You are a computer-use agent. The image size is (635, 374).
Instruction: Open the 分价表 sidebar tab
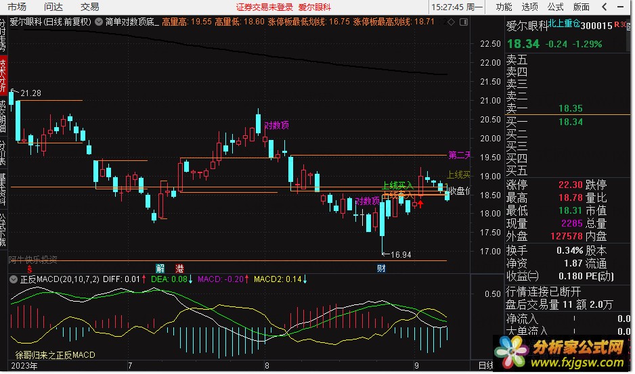tap(3, 153)
